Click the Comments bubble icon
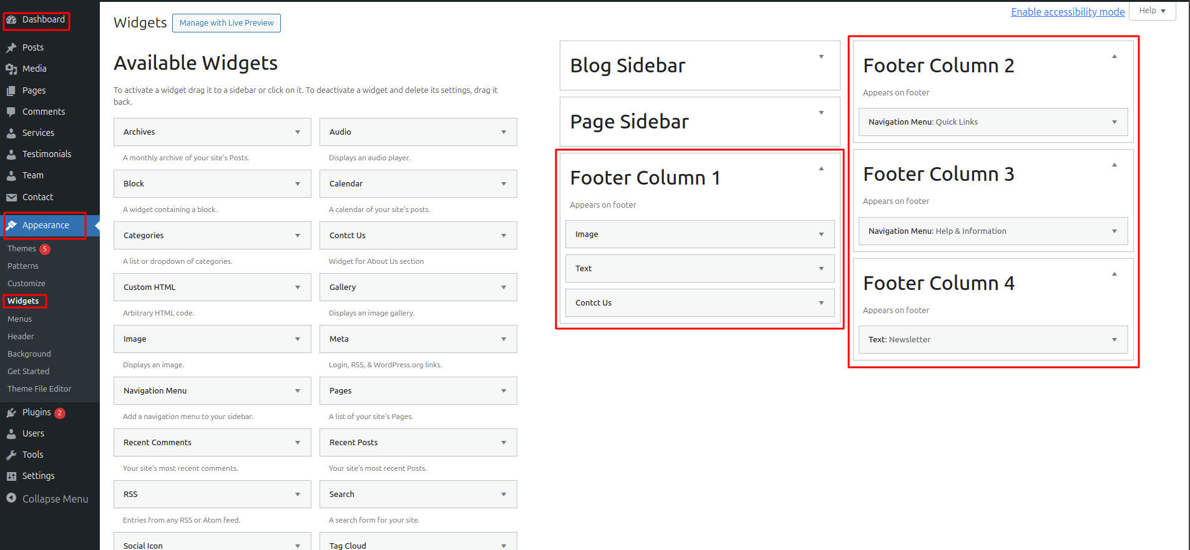1190x550 pixels. pos(11,112)
